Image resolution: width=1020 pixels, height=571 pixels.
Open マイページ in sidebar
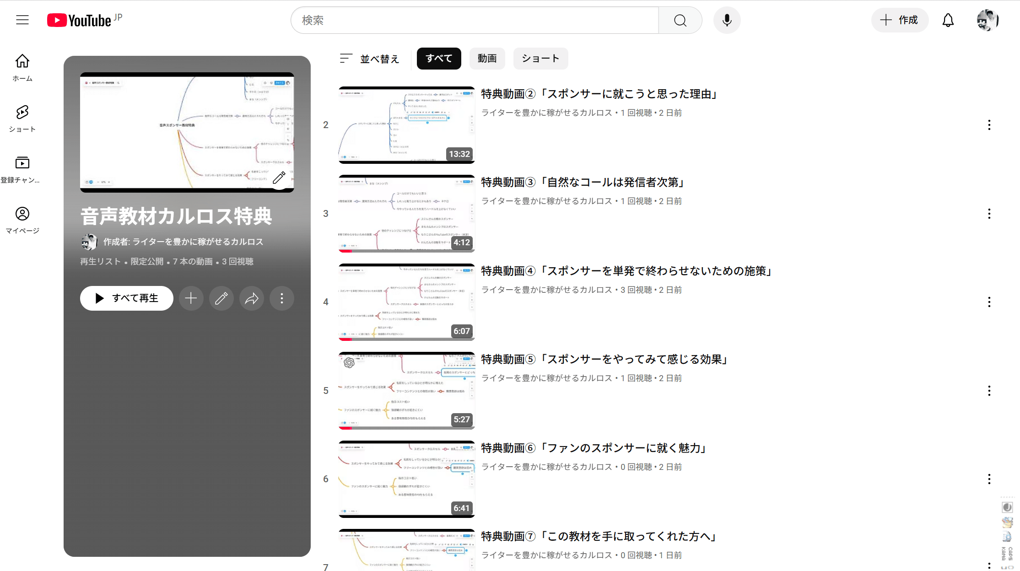[22, 221]
